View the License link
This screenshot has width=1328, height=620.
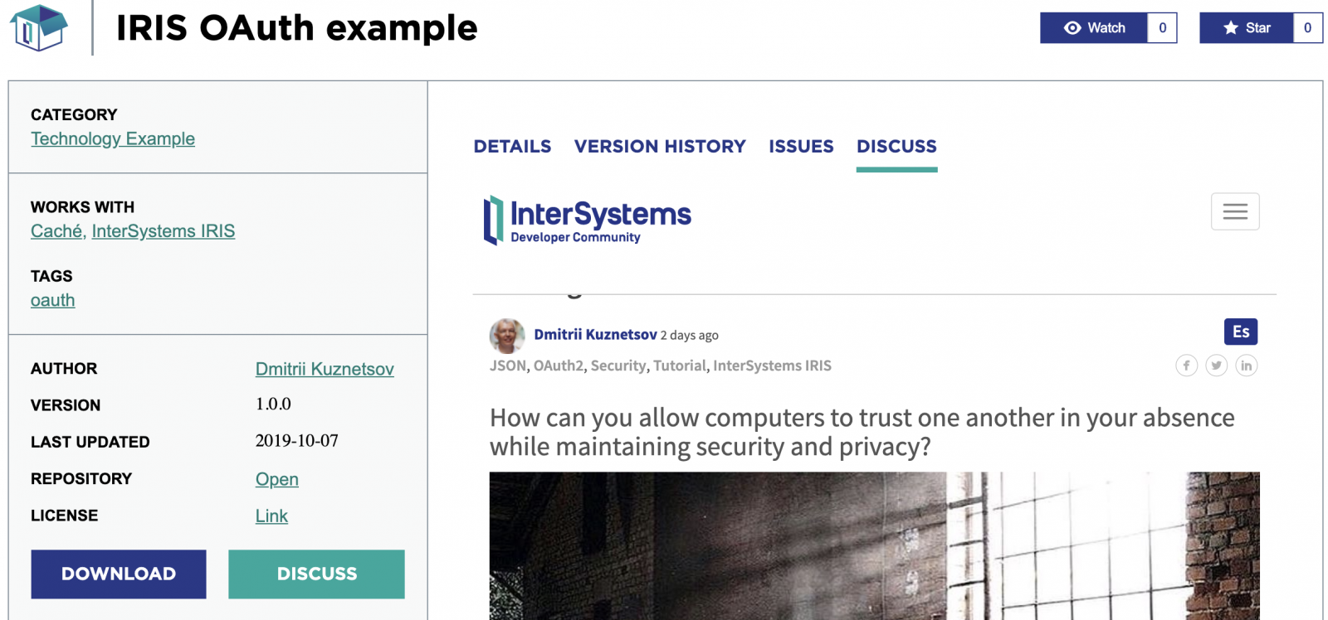[x=271, y=516]
